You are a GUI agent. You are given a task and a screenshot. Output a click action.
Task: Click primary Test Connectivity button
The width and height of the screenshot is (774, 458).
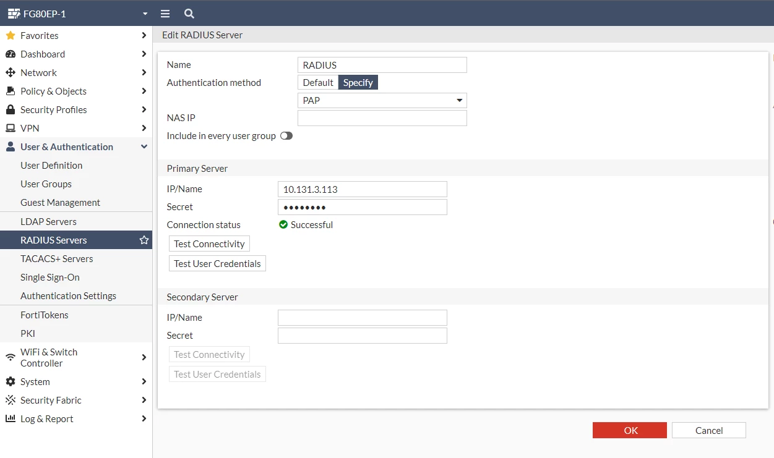point(209,244)
